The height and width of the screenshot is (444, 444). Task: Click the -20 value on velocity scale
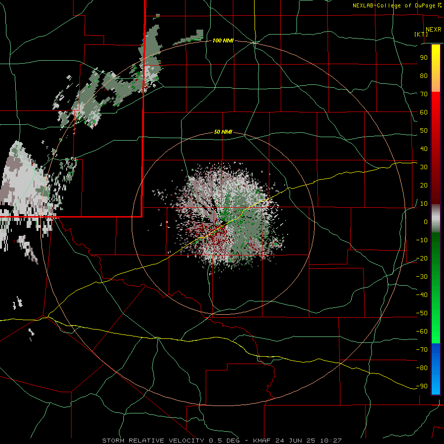422,258
